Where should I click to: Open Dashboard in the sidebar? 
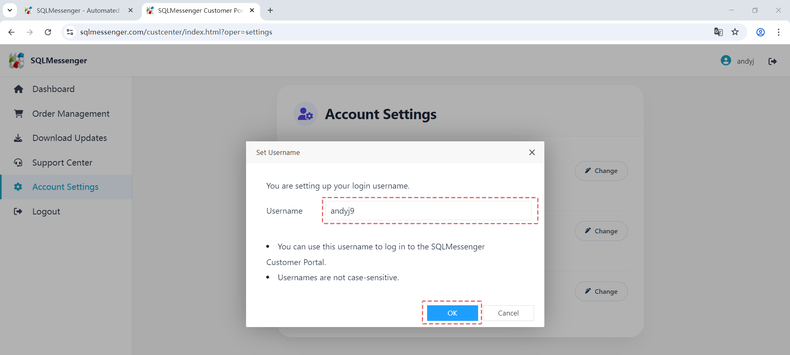click(x=53, y=89)
